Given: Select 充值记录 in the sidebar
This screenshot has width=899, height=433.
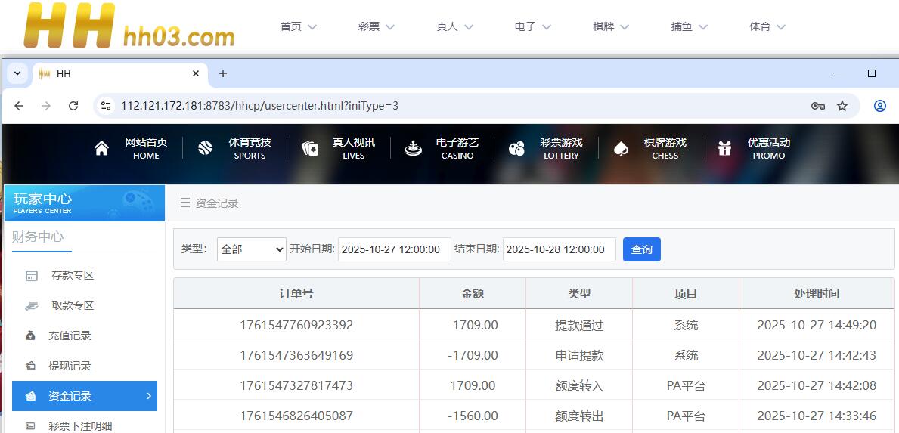Looking at the screenshot, I should click(x=70, y=336).
